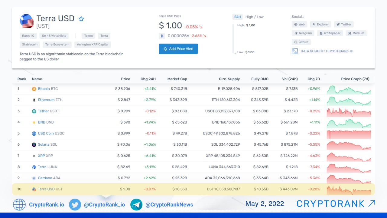Click the Cardano icon in row 9
387x218 pixels.
pyautogui.click(x=34, y=178)
